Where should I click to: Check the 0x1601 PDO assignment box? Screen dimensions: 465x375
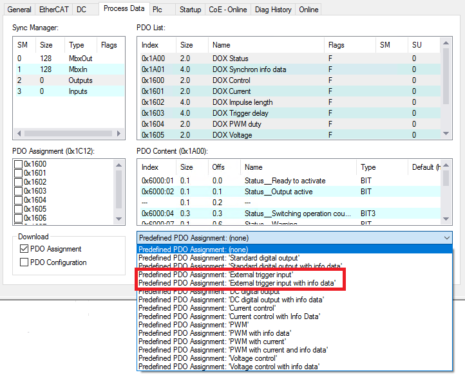coord(19,173)
